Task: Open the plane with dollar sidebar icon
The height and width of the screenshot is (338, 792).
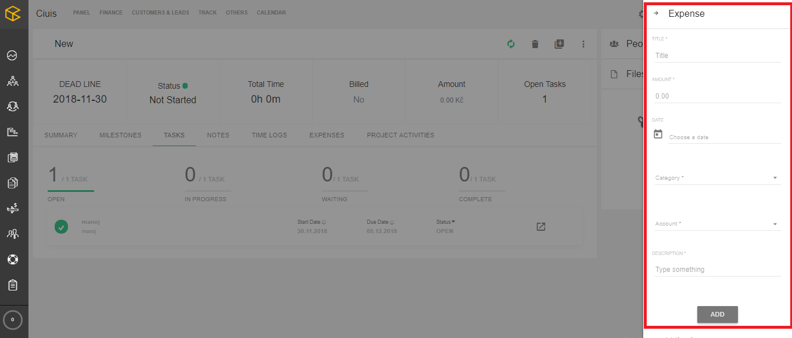Action: coord(12,208)
